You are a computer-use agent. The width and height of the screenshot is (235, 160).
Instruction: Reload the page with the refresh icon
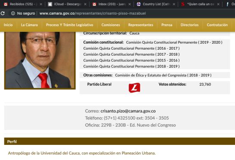point(3,13)
